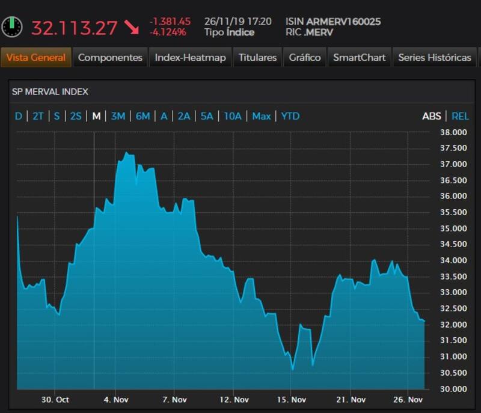Image resolution: width=481 pixels, height=413 pixels.
Task: Choose the 6M chart period
Action: [142, 116]
